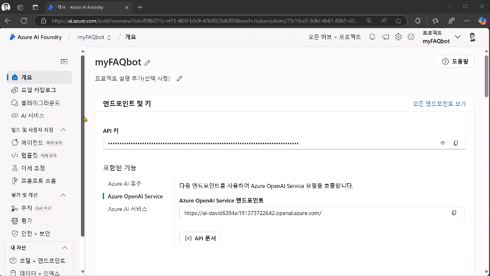Image resolution: width=490 pixels, height=276 pixels.
Task: Refresh the browser page
Action: [x=24, y=21]
